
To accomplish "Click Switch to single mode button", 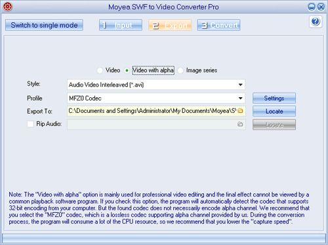I will click(44, 25).
